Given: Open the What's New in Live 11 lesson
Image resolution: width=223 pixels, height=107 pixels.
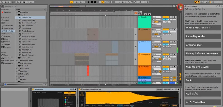Looking at the screenshot, I should [x=203, y=28].
